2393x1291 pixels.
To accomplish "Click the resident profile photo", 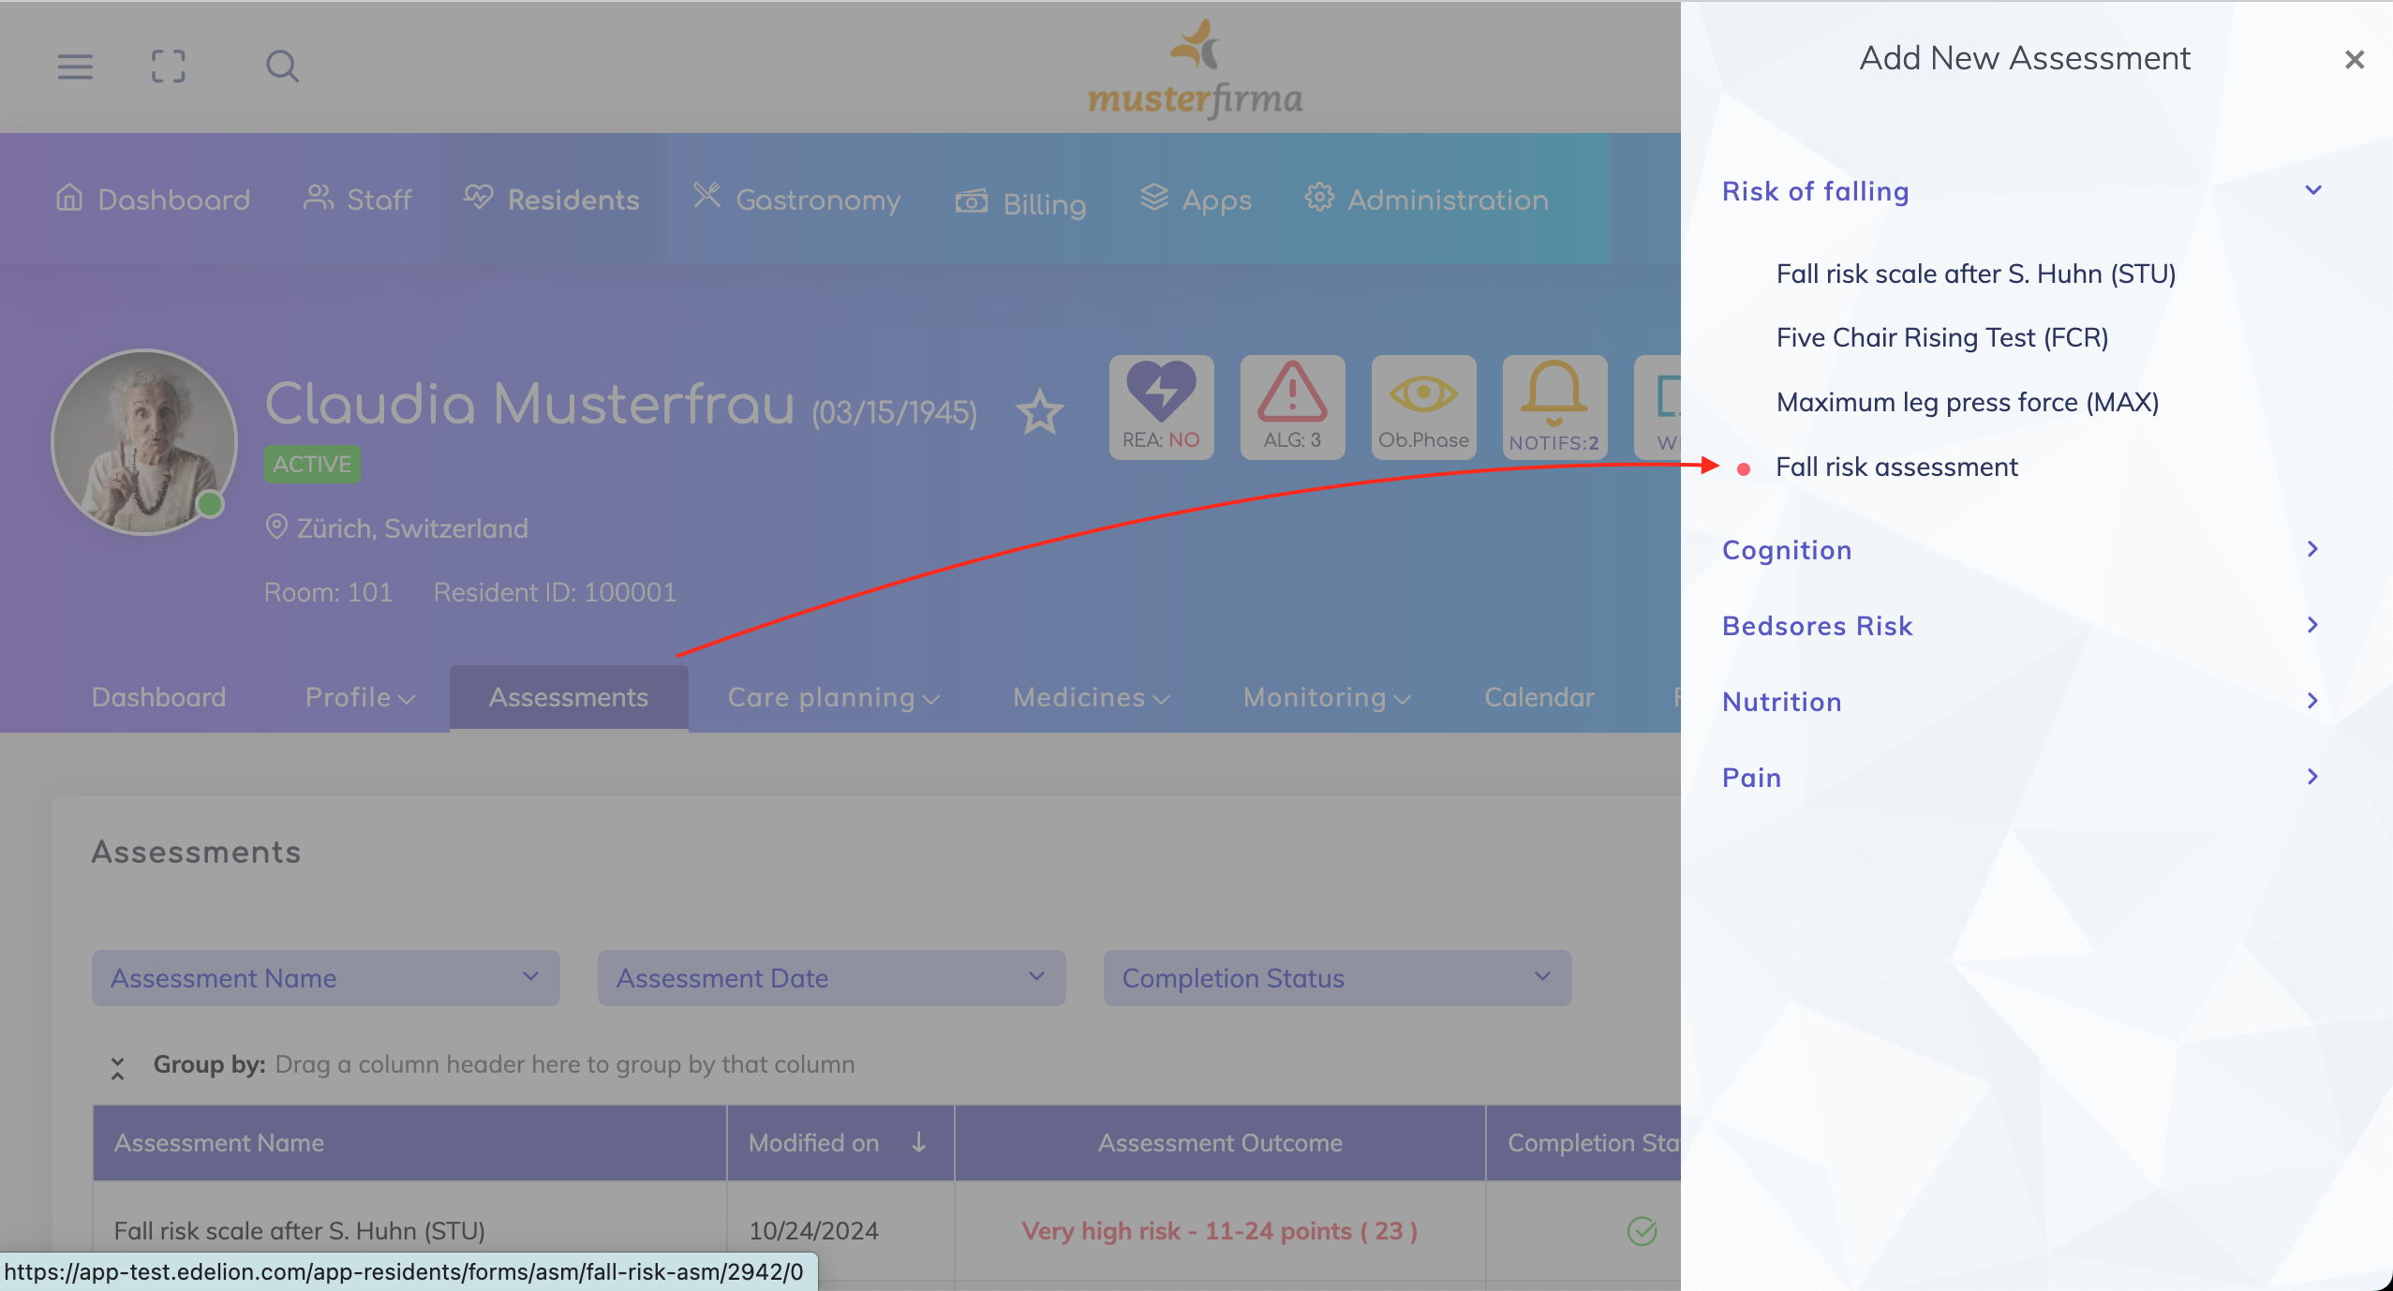I will pos(144,442).
